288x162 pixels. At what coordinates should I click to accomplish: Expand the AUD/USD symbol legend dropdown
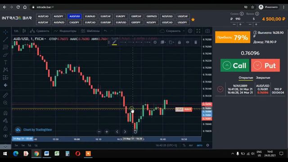(45, 39)
